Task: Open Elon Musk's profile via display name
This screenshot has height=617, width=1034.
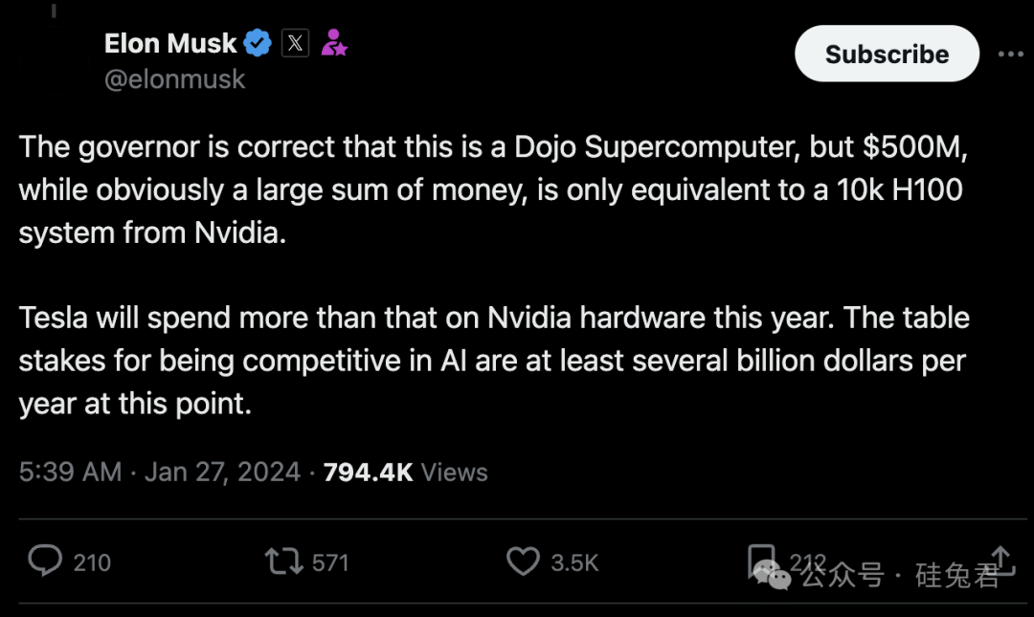Action: 170,44
